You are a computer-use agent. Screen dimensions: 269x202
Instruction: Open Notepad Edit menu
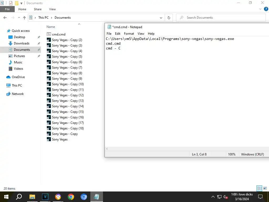pyautogui.click(x=117, y=34)
